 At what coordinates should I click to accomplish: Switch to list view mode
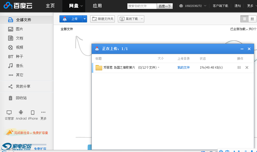click(244, 19)
